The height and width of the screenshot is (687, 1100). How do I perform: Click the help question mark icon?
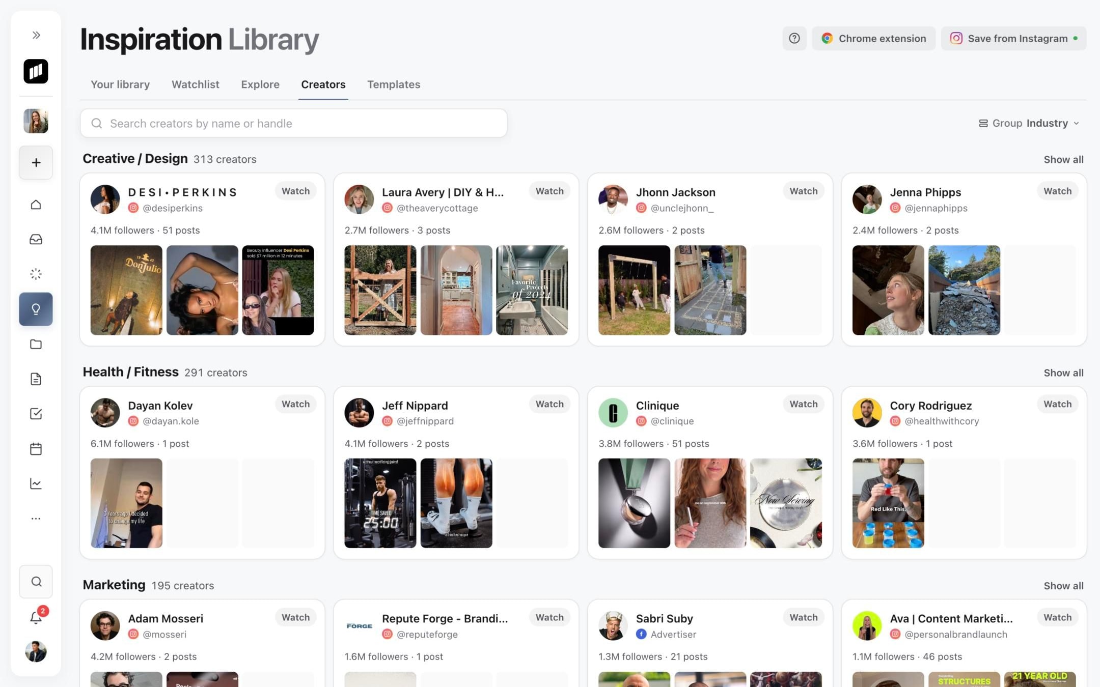point(794,38)
